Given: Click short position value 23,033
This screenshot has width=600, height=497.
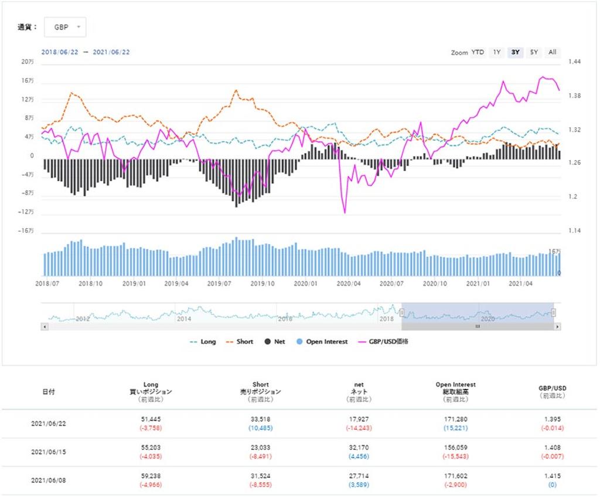Looking at the screenshot, I should [x=261, y=448].
